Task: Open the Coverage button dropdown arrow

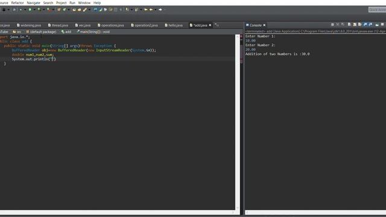Action: click(x=44, y=10)
